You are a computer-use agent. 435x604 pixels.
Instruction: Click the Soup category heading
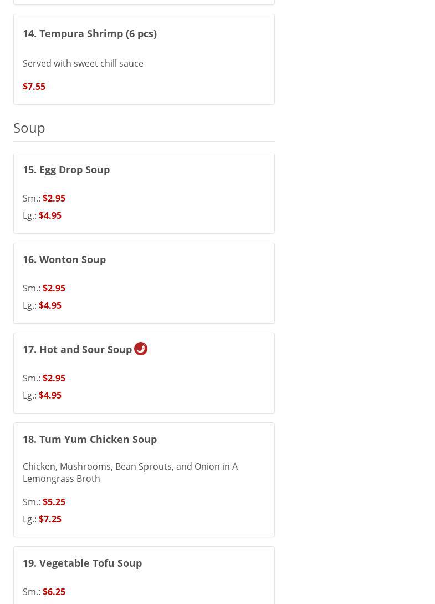pyautogui.click(x=29, y=128)
